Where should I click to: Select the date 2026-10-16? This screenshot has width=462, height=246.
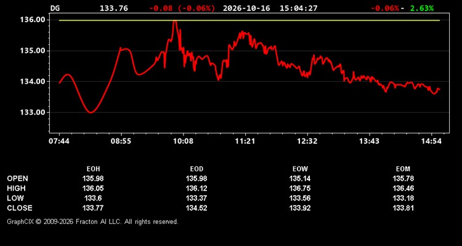point(246,8)
